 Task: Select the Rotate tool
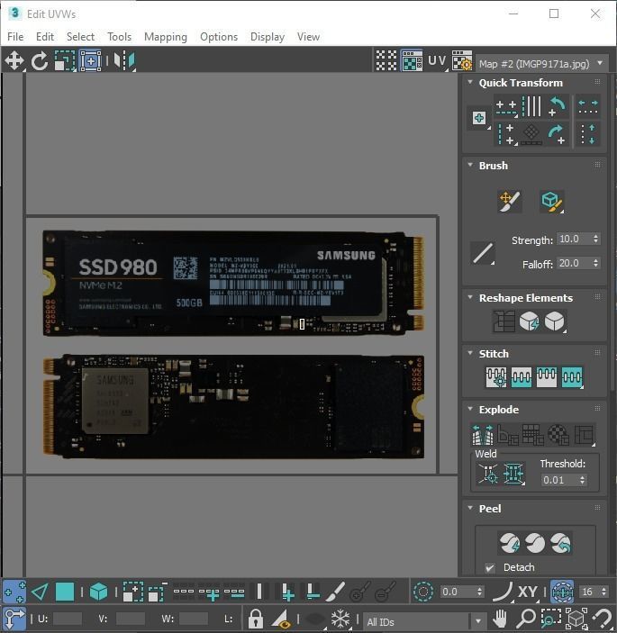tap(40, 61)
